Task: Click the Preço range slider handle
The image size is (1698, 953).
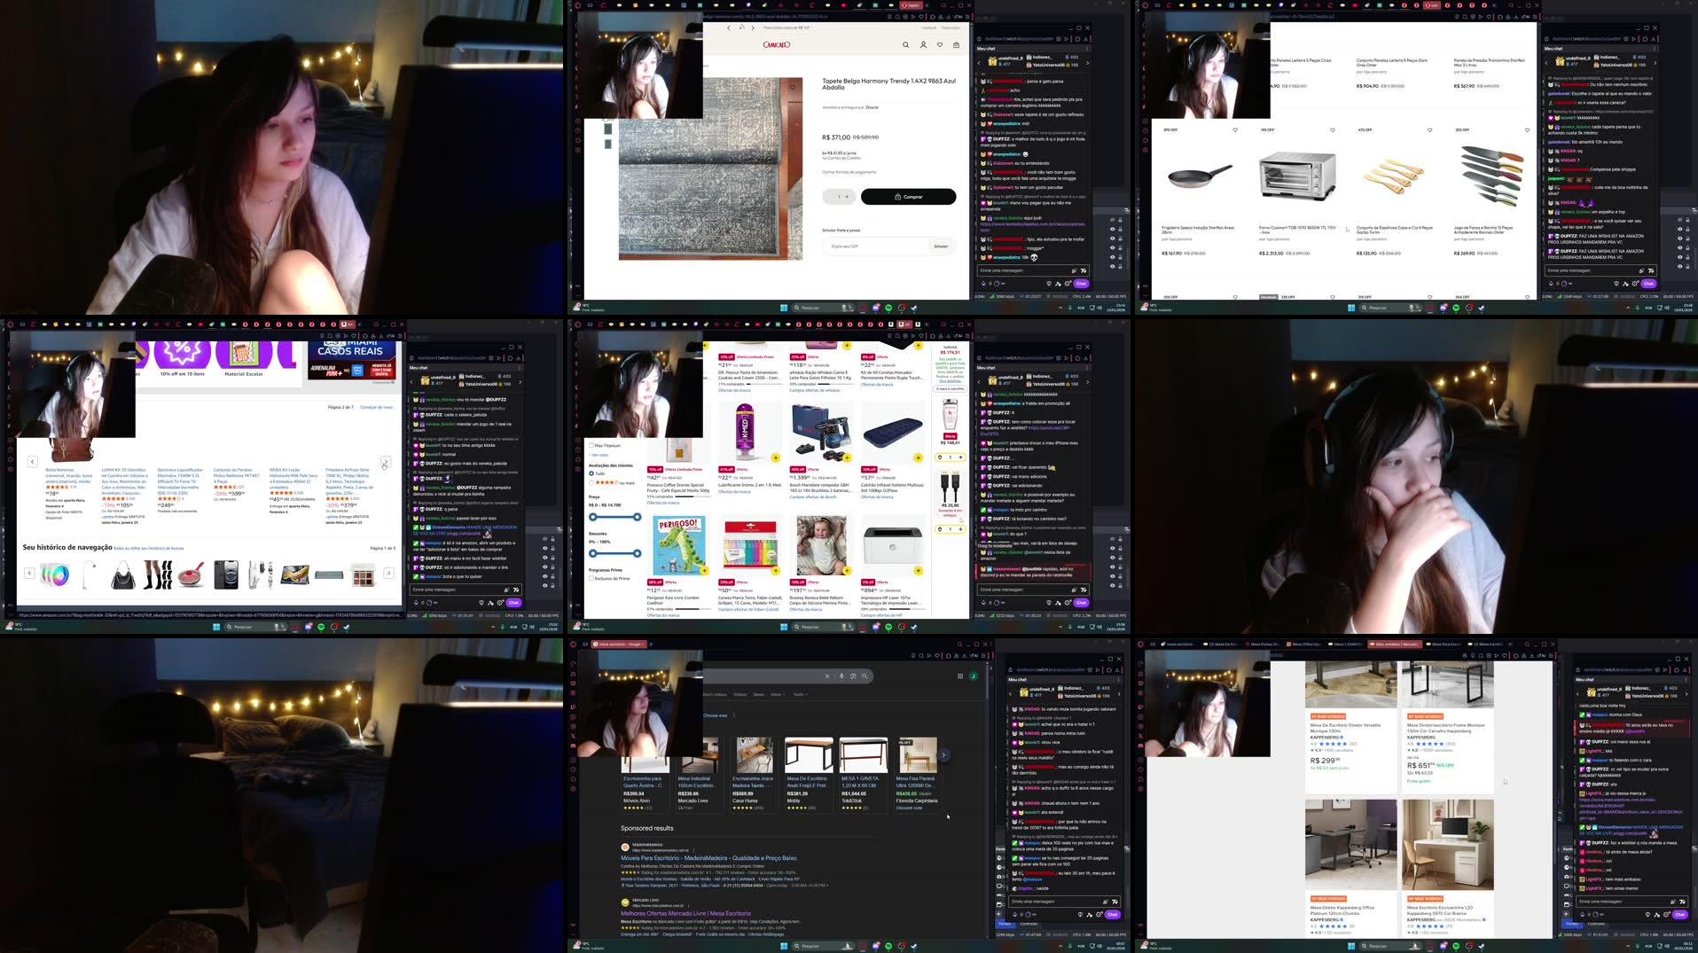Action: pos(593,517)
